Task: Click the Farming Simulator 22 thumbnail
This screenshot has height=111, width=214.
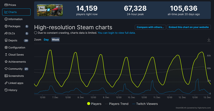Action: click(x=50, y=10)
